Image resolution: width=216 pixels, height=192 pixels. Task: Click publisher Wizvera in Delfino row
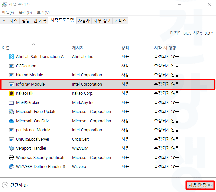(x=79, y=167)
